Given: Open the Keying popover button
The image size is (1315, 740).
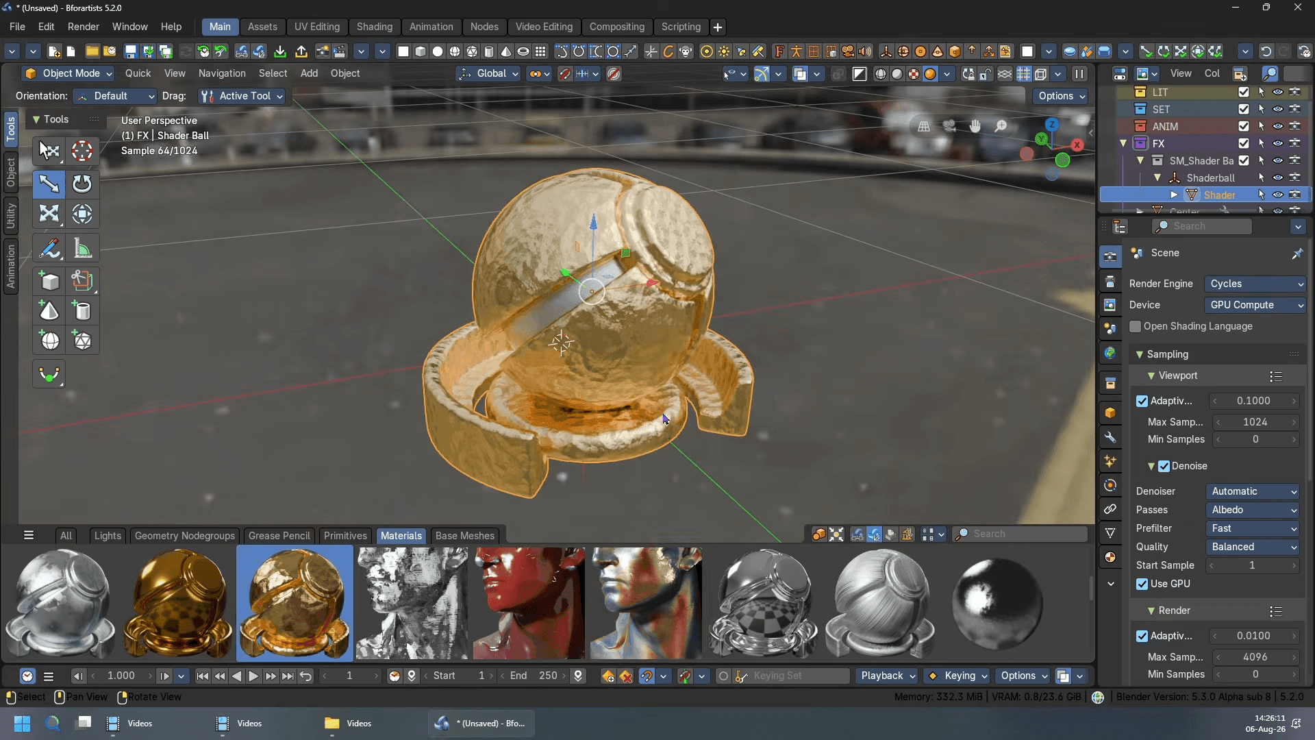Looking at the screenshot, I should tap(957, 676).
